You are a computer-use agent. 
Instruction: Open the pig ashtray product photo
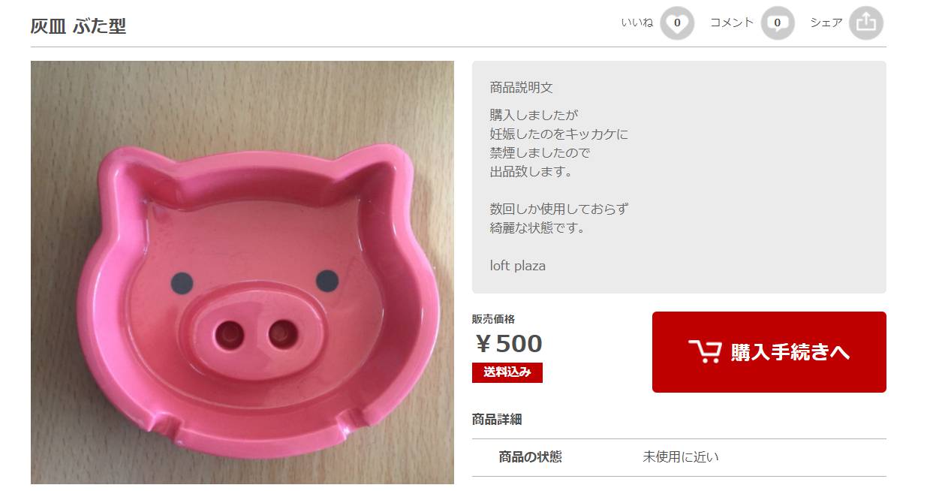click(x=242, y=273)
